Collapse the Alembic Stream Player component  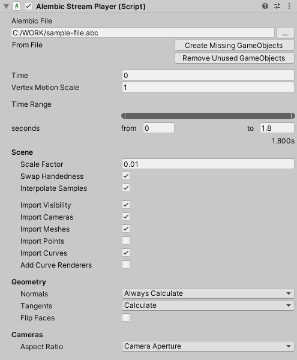(6, 7)
